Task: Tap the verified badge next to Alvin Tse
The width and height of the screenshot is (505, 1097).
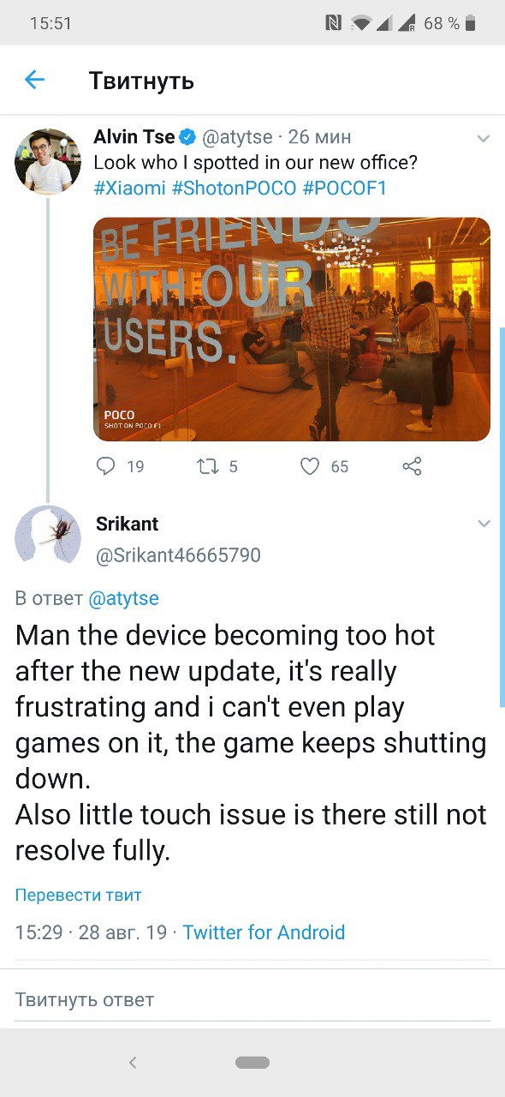Action: pyautogui.click(x=188, y=137)
